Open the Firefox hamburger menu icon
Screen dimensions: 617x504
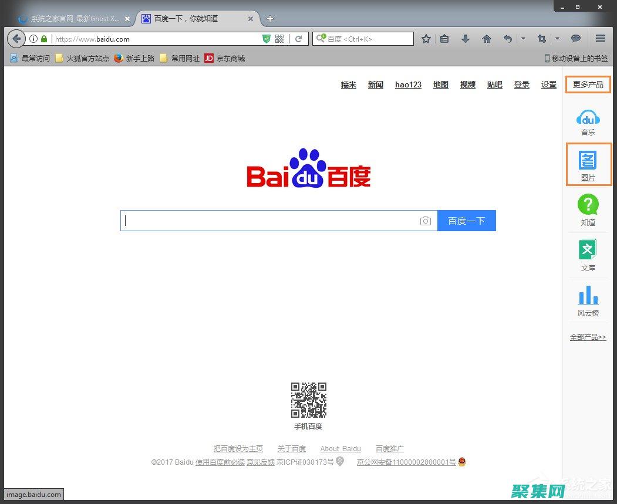[600, 39]
